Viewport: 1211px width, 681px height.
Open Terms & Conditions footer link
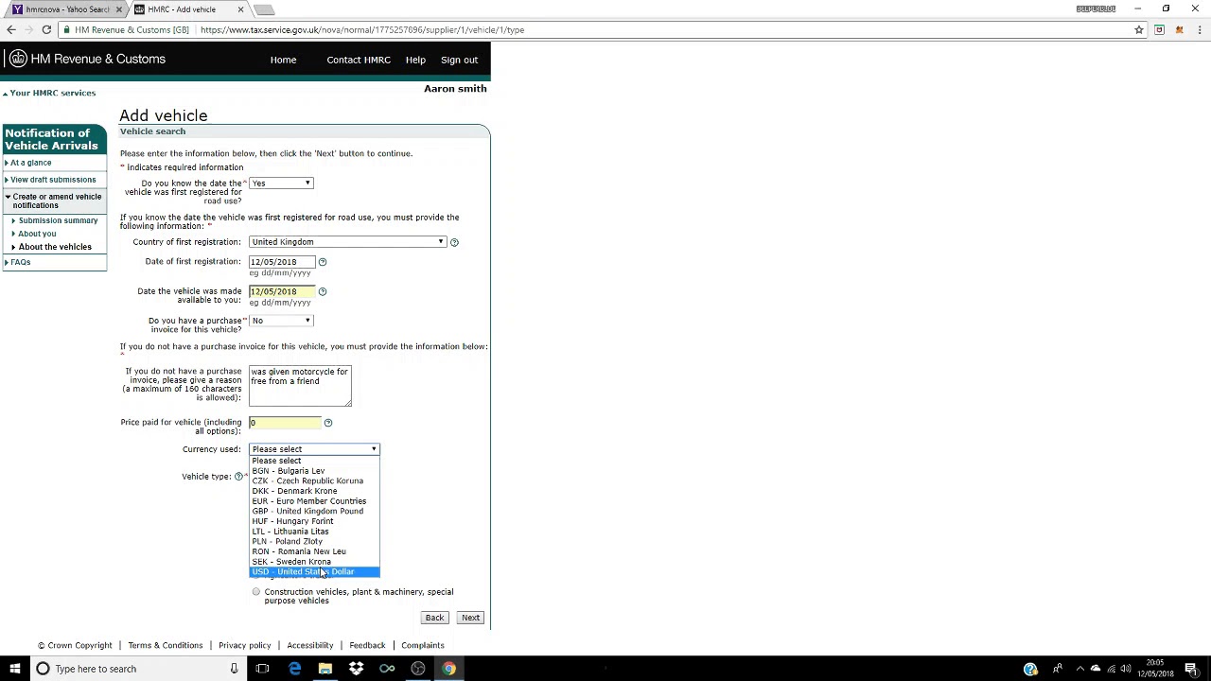click(166, 645)
